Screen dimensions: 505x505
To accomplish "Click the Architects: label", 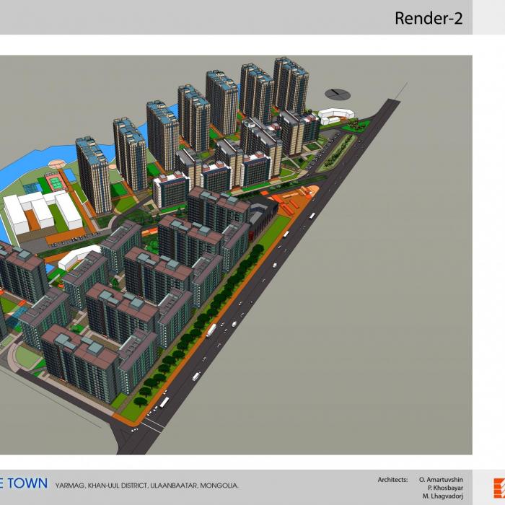I will pyautogui.click(x=392, y=480).
